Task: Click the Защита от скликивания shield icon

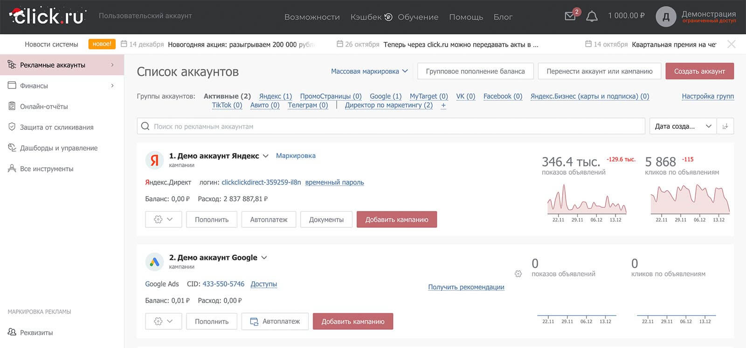Action: point(12,127)
